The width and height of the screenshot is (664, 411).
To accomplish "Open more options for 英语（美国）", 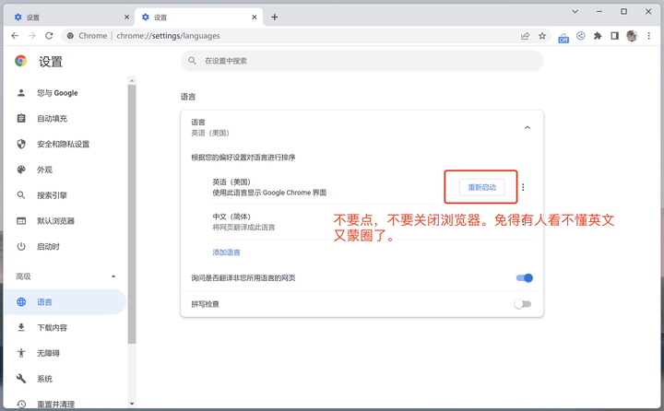I will (x=524, y=187).
